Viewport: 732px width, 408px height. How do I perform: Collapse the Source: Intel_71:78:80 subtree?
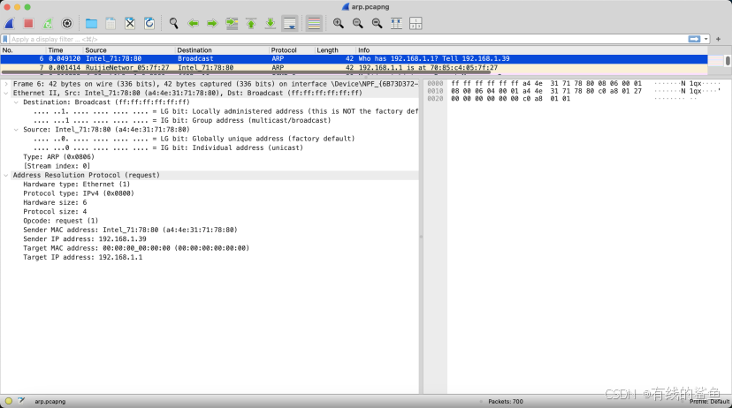pos(16,130)
